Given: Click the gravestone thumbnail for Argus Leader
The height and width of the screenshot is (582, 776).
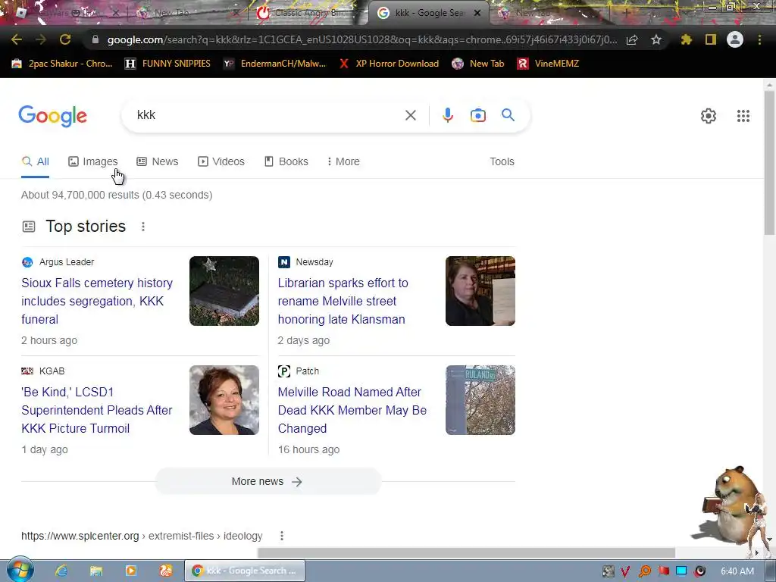Looking at the screenshot, I should click(x=224, y=291).
